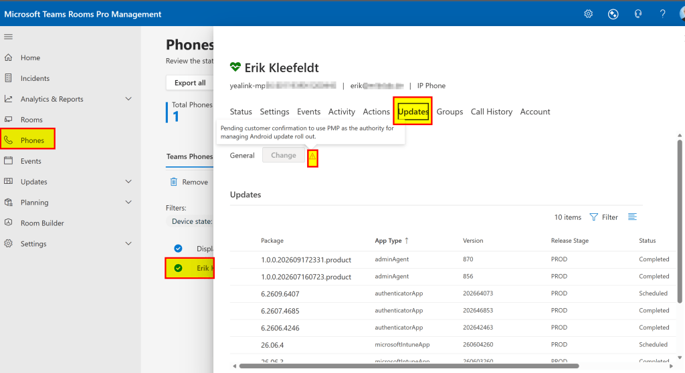Click the Status column header
Image resolution: width=685 pixels, height=373 pixels.
click(647, 240)
